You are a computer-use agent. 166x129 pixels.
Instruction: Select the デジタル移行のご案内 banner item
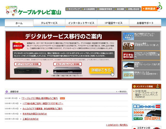coord(141,55)
